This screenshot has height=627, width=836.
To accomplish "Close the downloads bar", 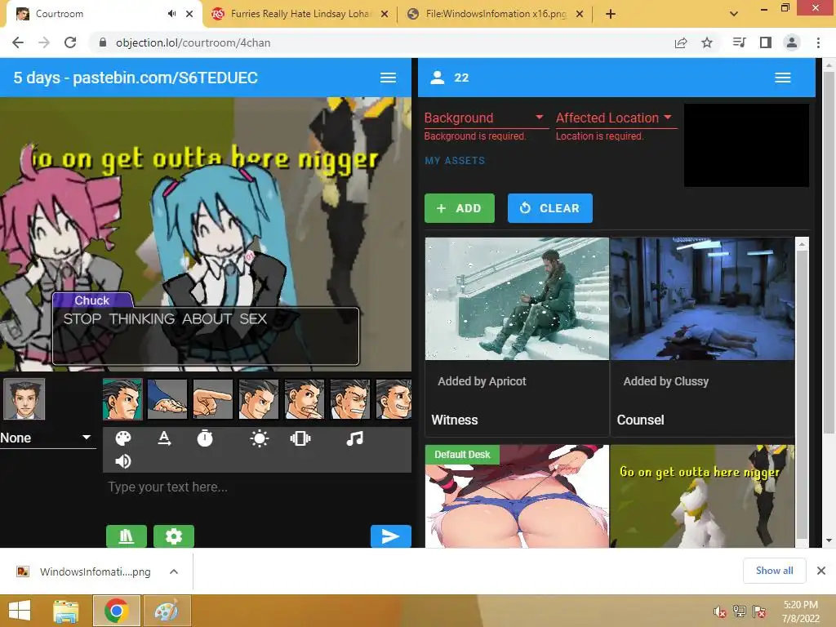I will tap(821, 571).
